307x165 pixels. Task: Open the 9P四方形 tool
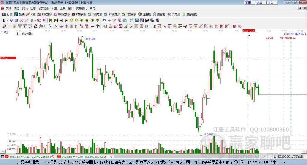pos(62,14)
